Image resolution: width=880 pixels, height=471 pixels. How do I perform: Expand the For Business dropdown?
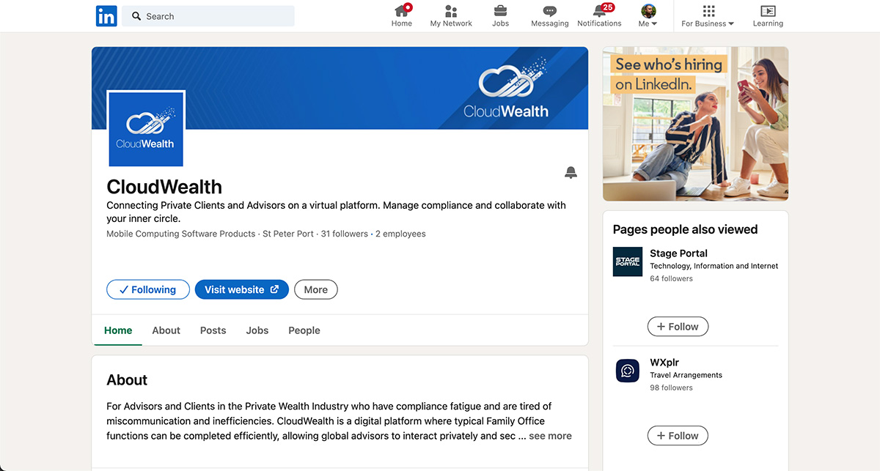point(708,16)
